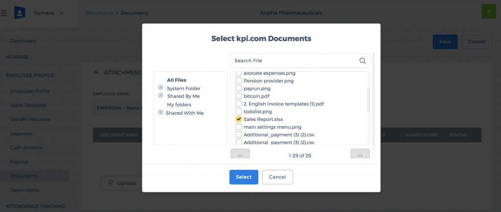Tick the todolist.png checkbox
This screenshot has height=212, width=501.
[239, 111]
